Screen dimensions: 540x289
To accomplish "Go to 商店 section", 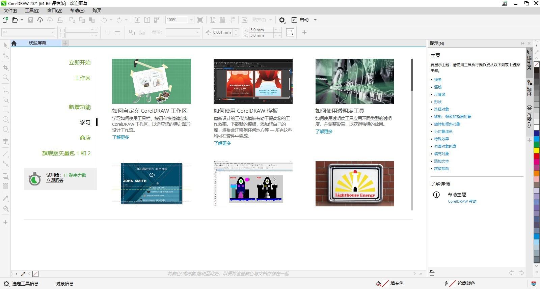I will click(x=85, y=138).
